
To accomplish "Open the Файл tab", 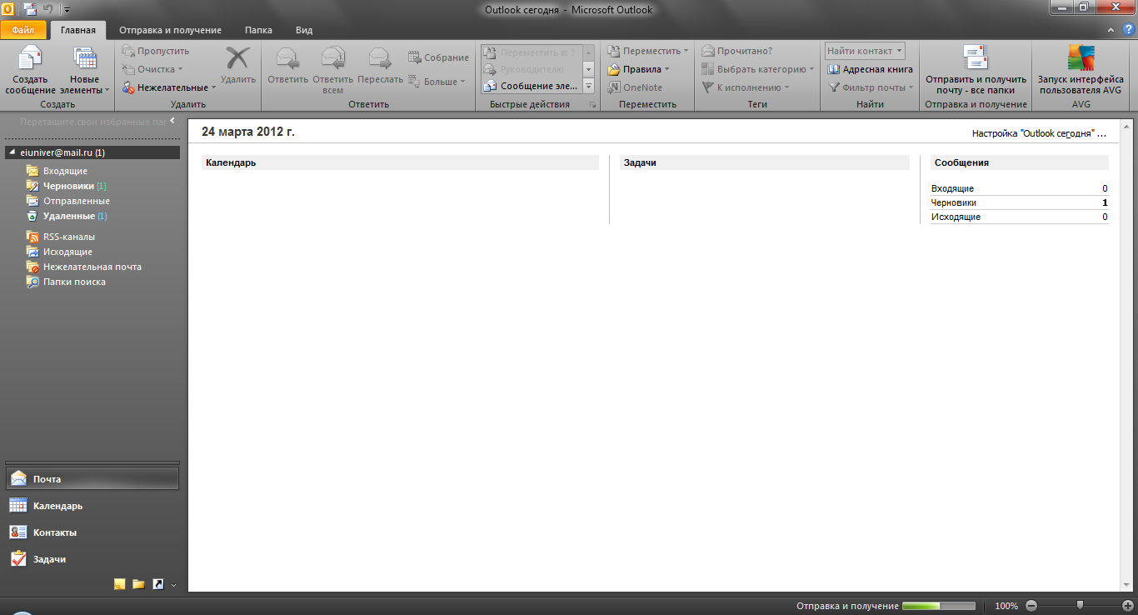I will (x=23, y=30).
